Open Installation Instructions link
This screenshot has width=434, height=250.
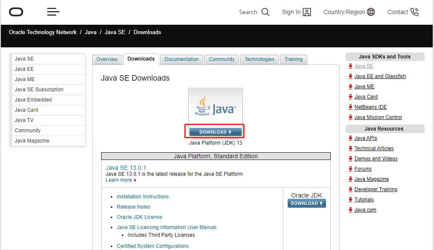click(143, 197)
